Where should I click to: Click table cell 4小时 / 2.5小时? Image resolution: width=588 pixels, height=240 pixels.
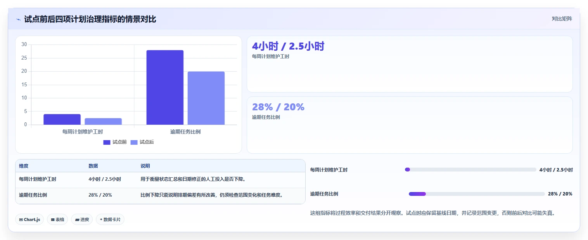105,179
